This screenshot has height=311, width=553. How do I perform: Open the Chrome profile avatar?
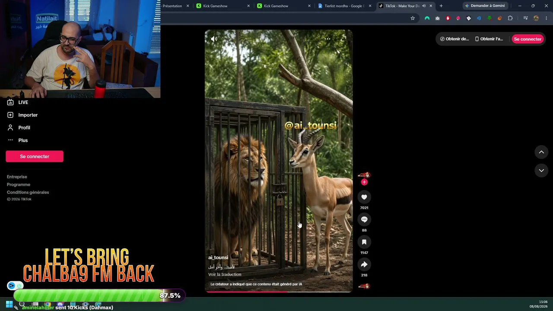[x=536, y=18]
